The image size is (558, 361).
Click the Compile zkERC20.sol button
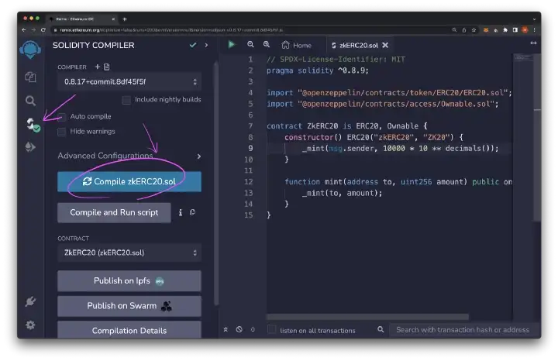click(129, 181)
